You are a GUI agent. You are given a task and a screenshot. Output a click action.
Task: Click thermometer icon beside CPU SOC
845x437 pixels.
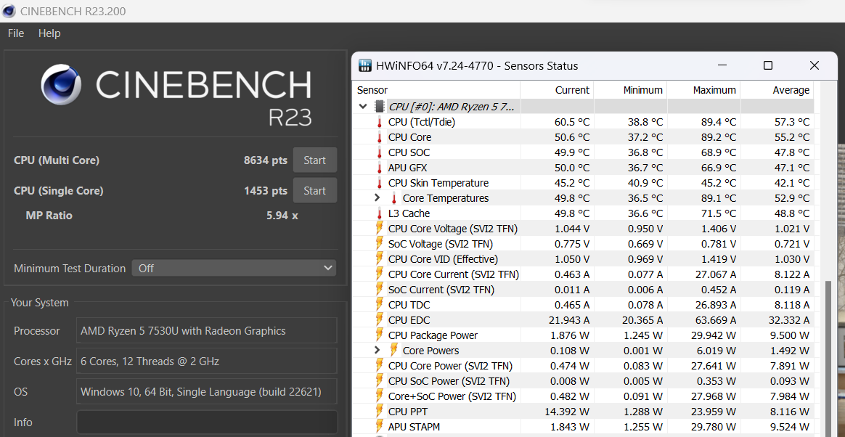tap(380, 152)
